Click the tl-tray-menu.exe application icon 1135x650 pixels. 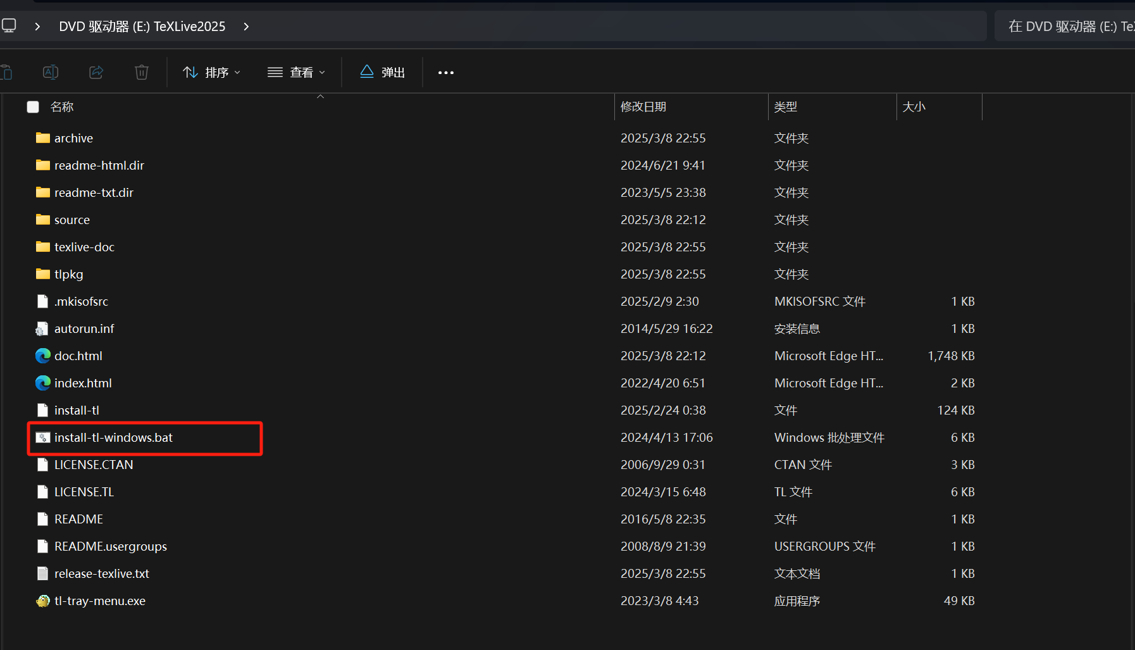coord(43,601)
